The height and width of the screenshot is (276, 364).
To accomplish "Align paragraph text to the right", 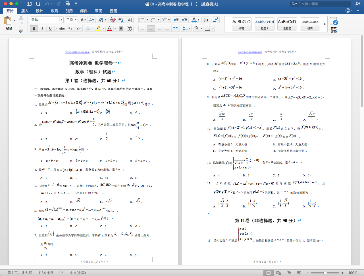I will click(159, 28).
